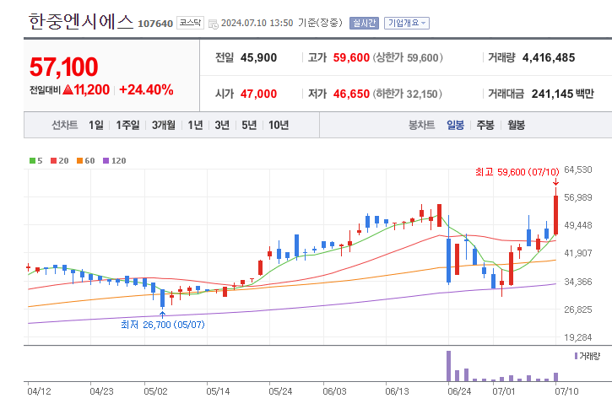The image size is (612, 409).
Task: Click the +24.40% change rate
Action: [x=146, y=89]
